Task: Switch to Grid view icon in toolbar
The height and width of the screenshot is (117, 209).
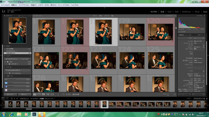Action: point(35,94)
